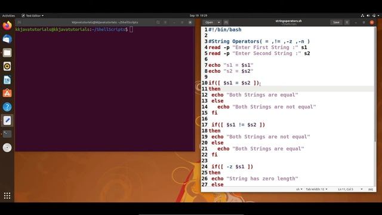Viewport: 382px width, 215px height.
Task: Click the power icon in top bar
Action: [x=374, y=16]
